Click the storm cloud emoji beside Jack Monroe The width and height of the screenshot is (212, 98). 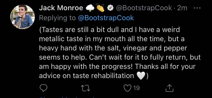pyautogui.click(x=90, y=8)
